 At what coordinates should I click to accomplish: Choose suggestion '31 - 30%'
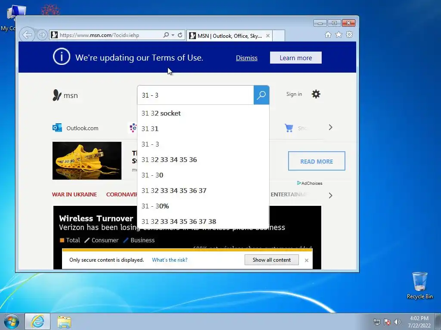(x=203, y=206)
